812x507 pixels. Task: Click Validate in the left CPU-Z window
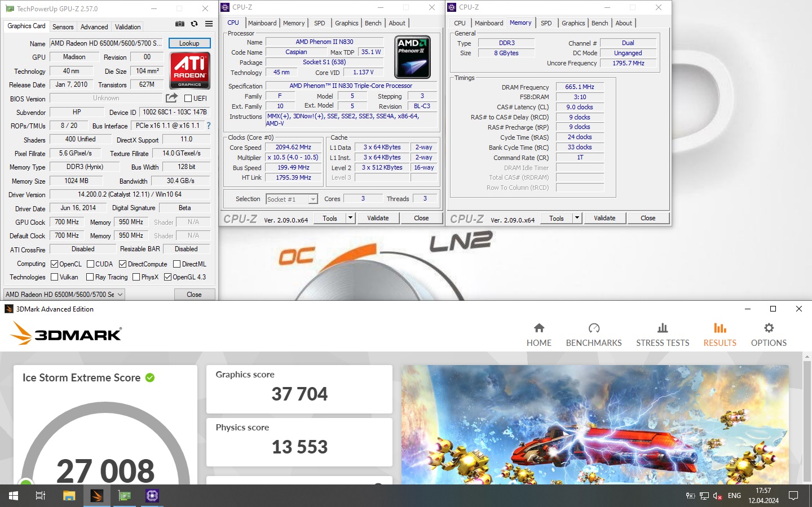[378, 218]
